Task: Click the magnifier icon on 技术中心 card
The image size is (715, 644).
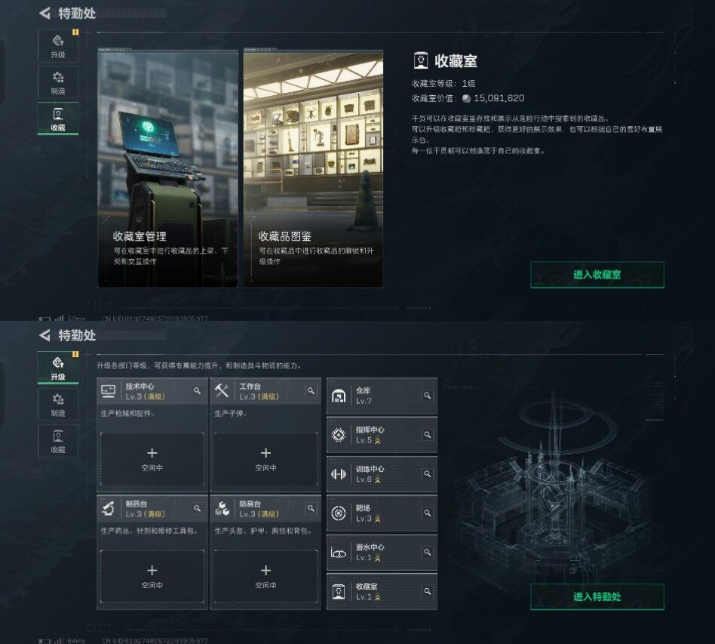Action: pyautogui.click(x=197, y=391)
